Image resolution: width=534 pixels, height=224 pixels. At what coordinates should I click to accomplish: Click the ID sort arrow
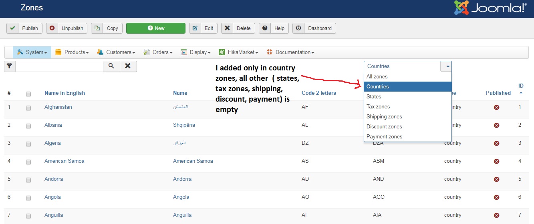521,92
